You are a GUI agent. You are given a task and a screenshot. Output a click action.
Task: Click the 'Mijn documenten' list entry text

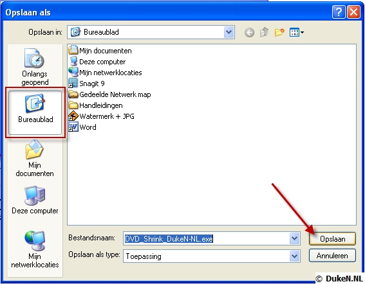point(106,51)
